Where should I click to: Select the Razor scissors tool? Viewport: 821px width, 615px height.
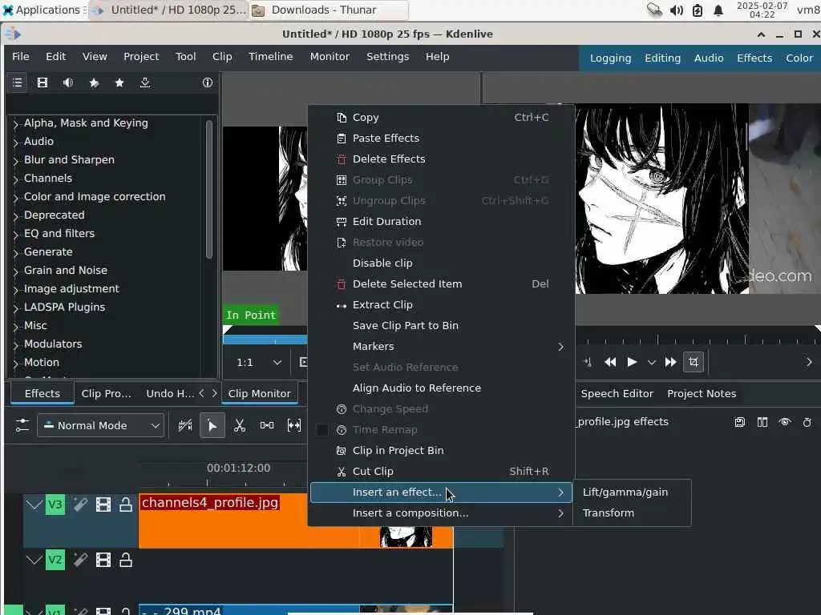[240, 425]
